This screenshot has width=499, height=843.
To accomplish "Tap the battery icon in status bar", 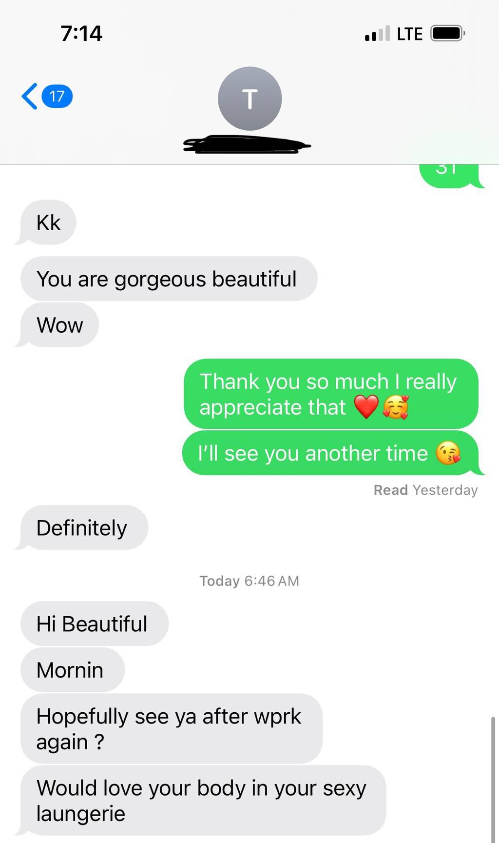I will (x=447, y=33).
